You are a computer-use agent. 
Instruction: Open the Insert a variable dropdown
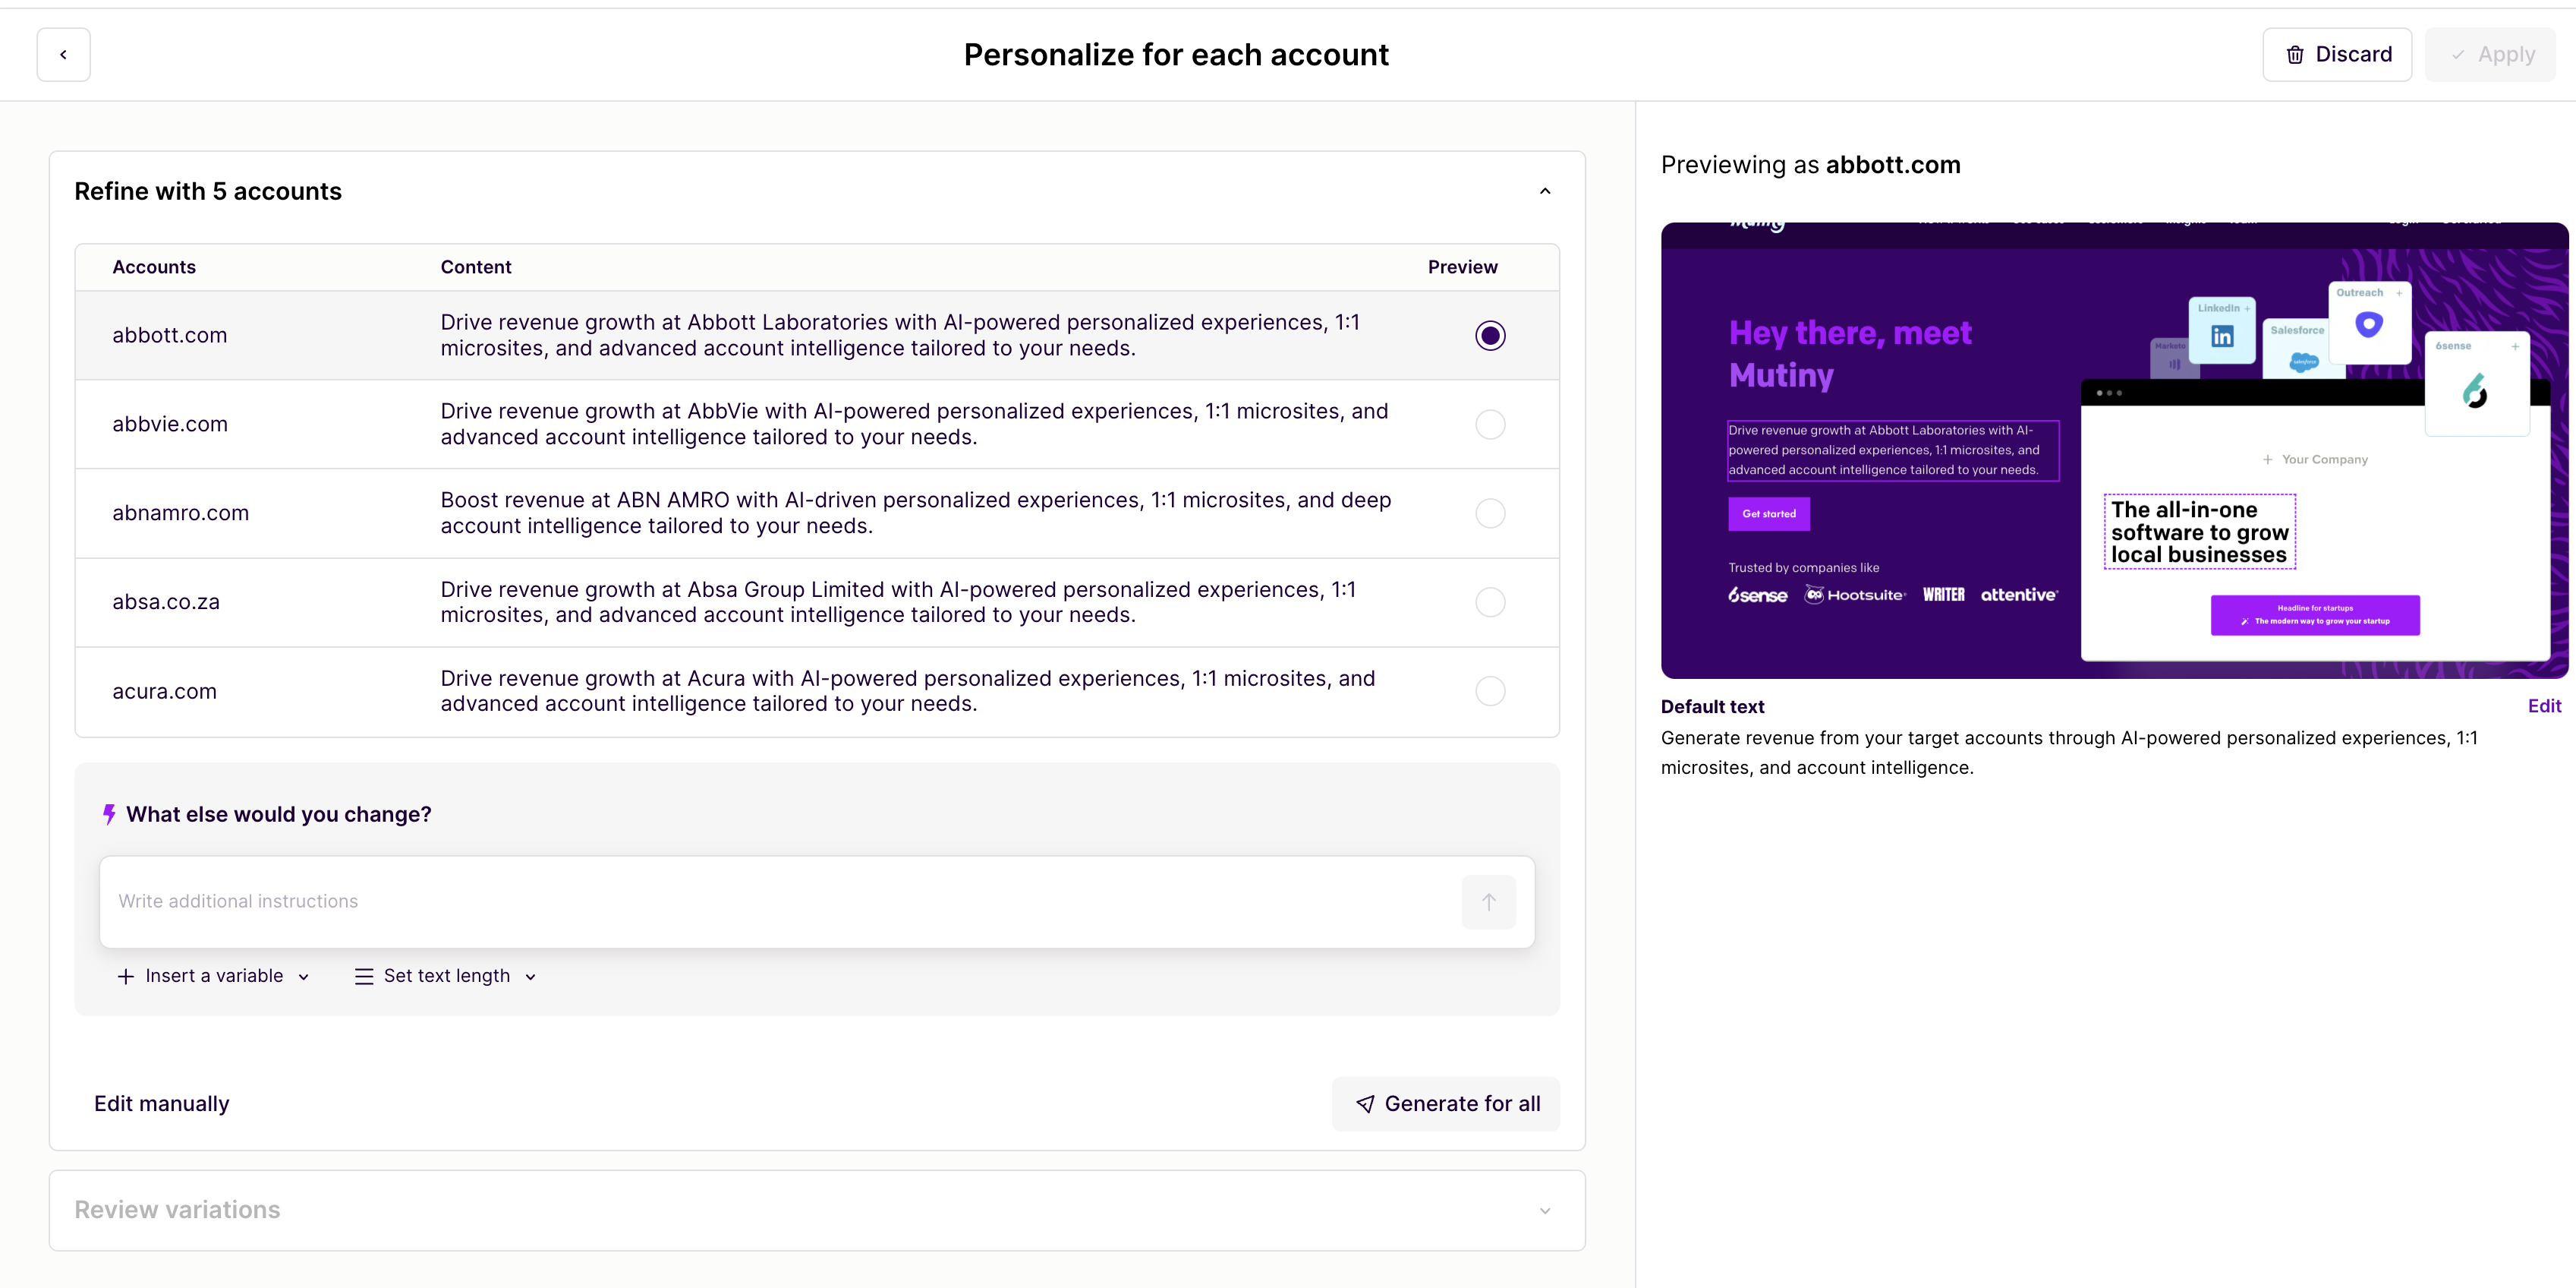click(213, 976)
